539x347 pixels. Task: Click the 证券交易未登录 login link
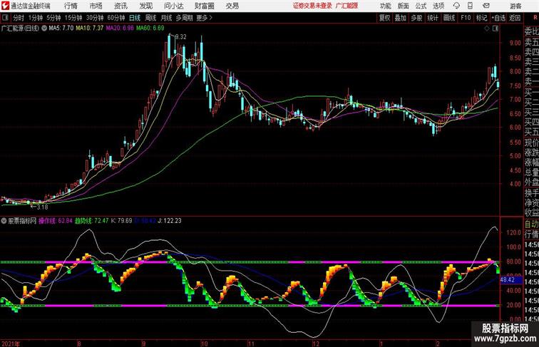pyautogui.click(x=312, y=6)
